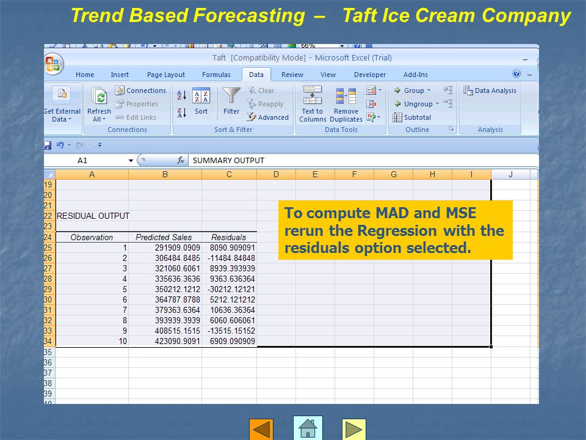Viewport: 586px width, 440px height.
Task: Click the Home slide button
Action: click(308, 428)
